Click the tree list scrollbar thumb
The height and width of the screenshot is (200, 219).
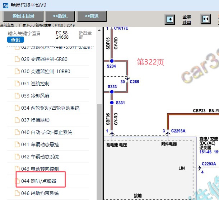point(99,152)
